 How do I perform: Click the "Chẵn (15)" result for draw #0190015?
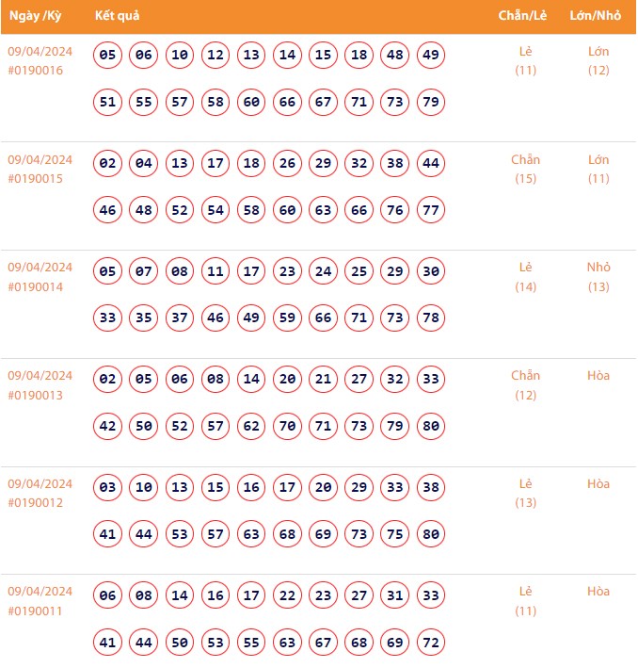pos(525,170)
